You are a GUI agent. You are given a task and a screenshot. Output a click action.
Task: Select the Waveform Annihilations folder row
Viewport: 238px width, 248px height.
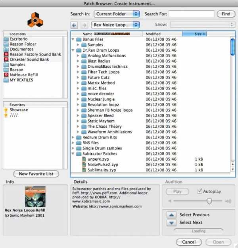point(151,132)
